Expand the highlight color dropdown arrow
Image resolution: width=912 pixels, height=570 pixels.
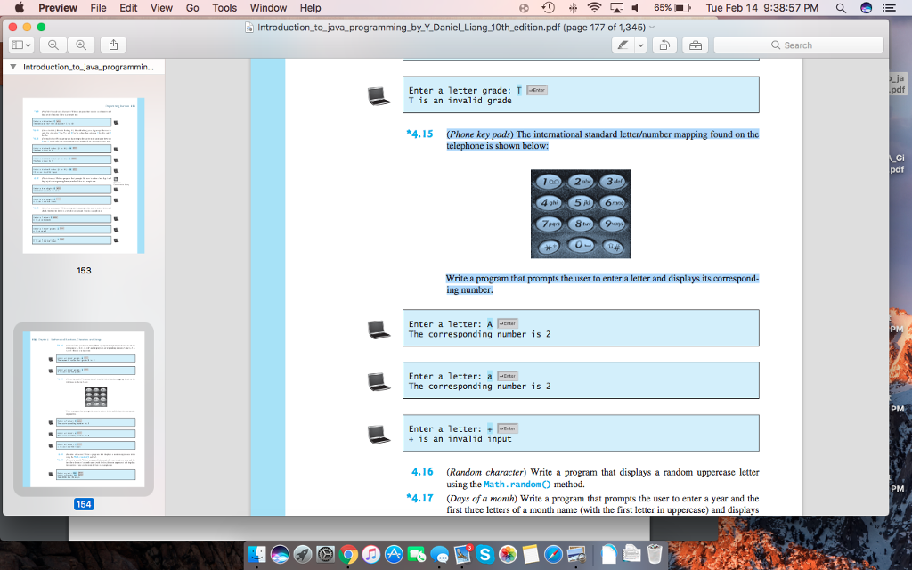(640, 45)
